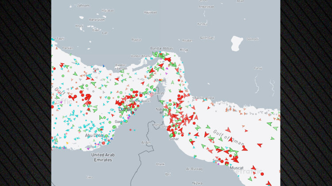Click the Ibri town label
Viewport: 332px width, 186px height.
pyautogui.click(x=168, y=174)
